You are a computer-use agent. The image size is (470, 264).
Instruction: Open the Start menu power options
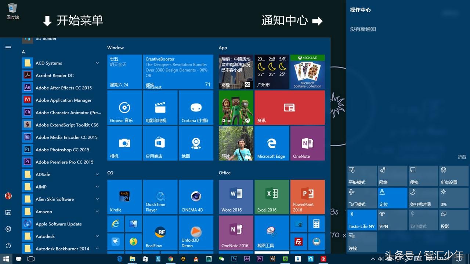8,246
